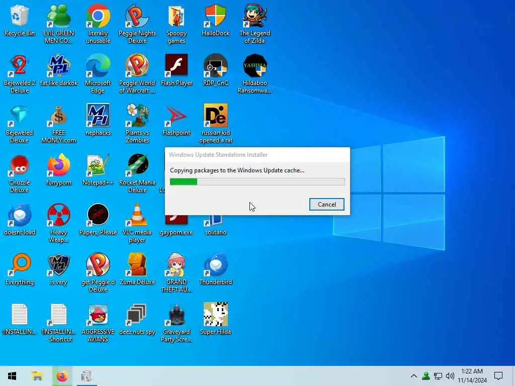Click the 'Copying packages' status text
This screenshot has height=386, width=515.
click(237, 170)
